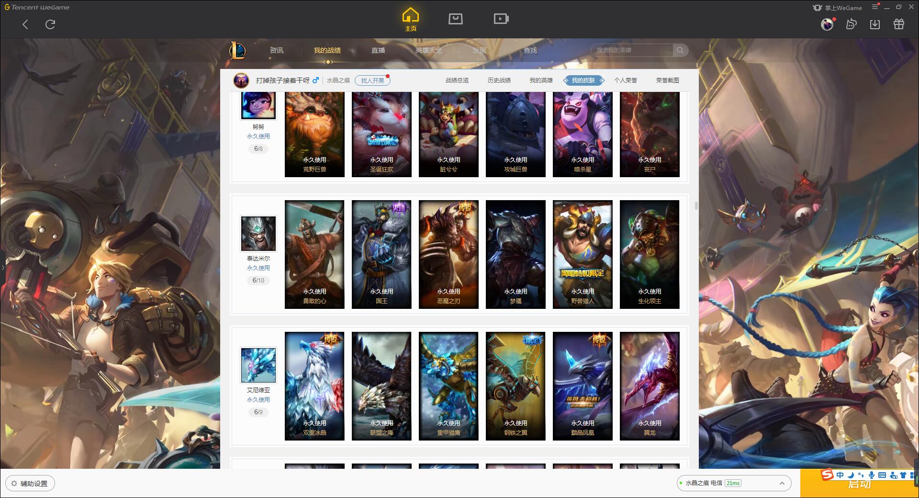The height and width of the screenshot is (498, 919).
Task: Open the 梦魇 skin card
Action: point(516,254)
